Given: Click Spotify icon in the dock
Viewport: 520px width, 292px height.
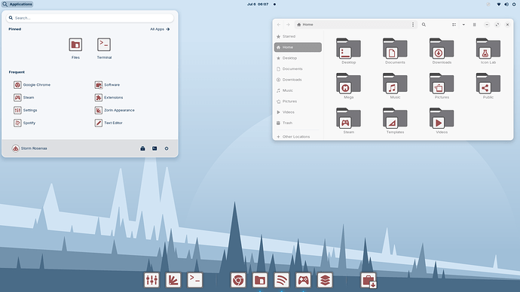Looking at the screenshot, I should [x=281, y=280].
